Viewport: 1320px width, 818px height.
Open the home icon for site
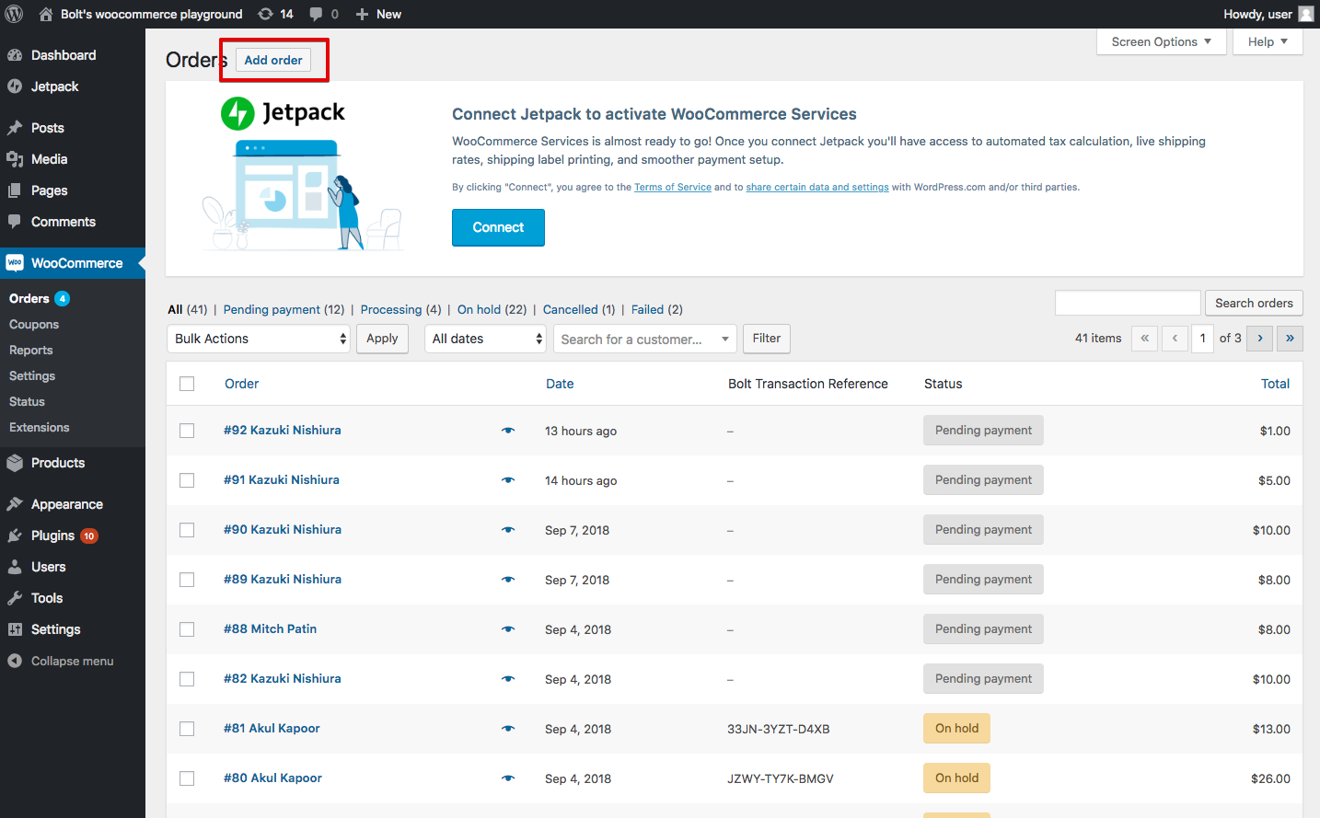[x=46, y=14]
